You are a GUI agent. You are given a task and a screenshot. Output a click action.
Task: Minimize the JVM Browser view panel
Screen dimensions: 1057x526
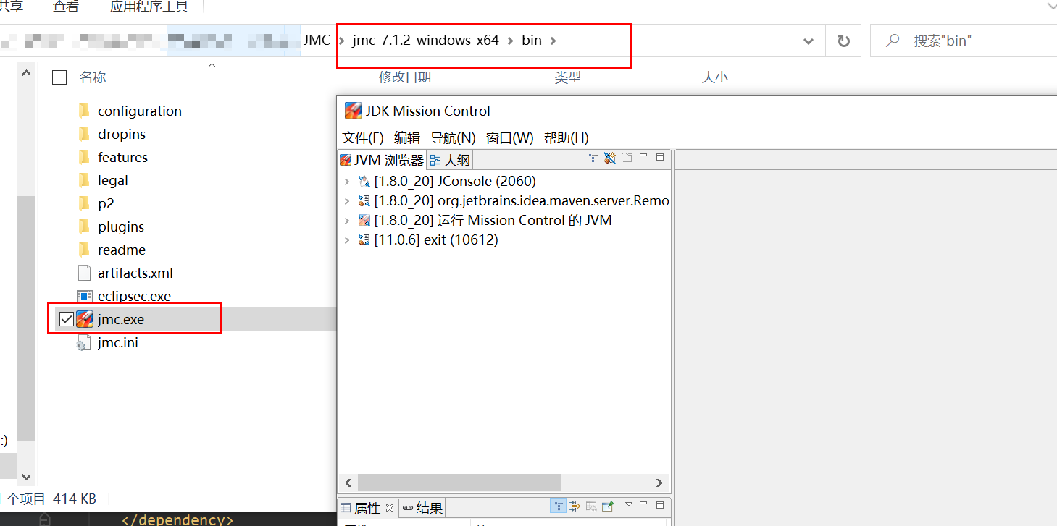[644, 156]
